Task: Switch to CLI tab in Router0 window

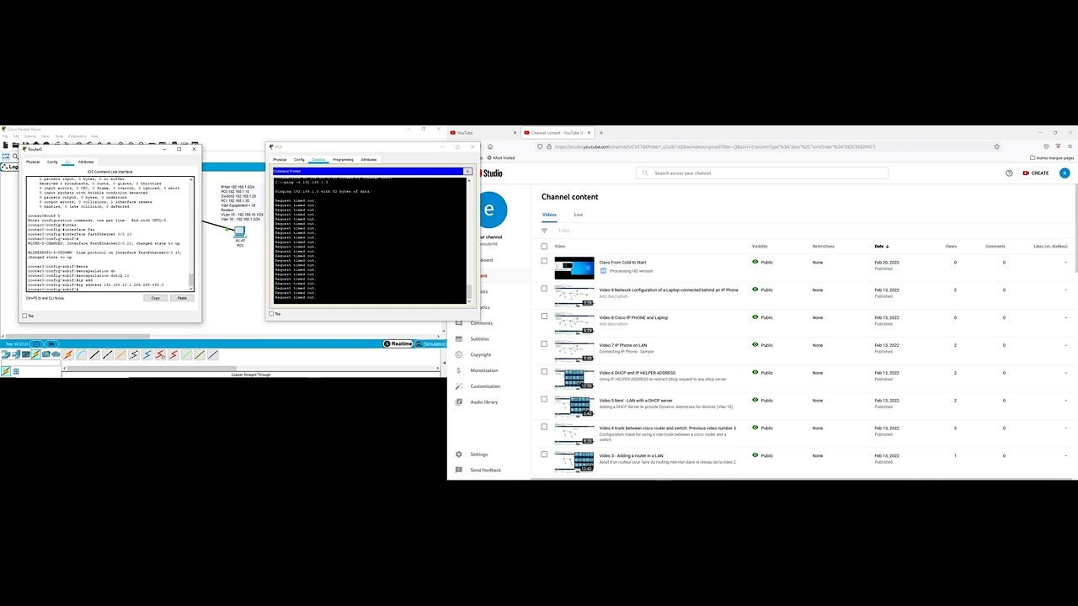Action: [68, 162]
